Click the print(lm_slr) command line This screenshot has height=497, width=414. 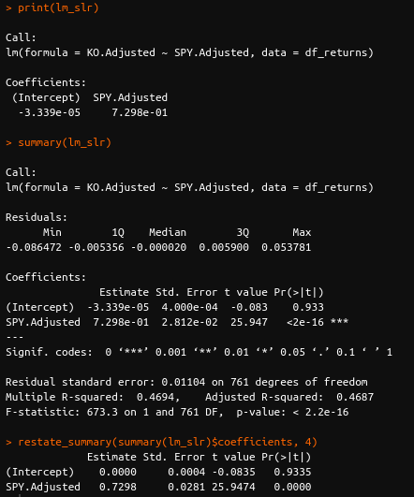[x=52, y=7]
